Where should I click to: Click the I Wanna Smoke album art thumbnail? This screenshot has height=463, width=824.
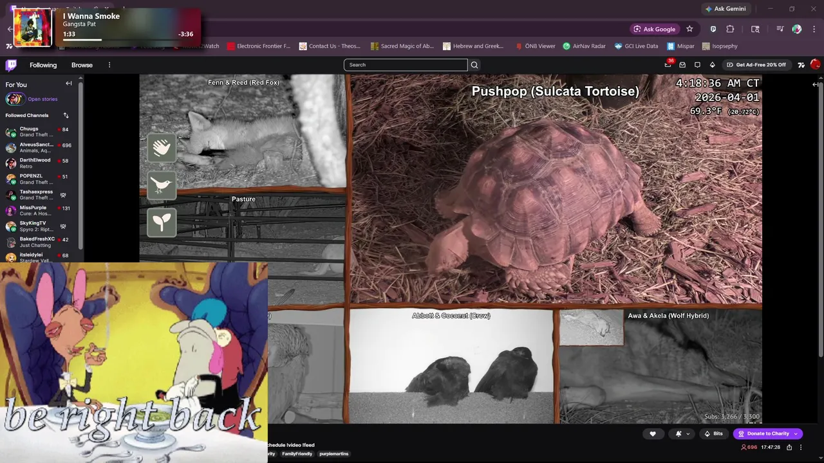(x=32, y=28)
